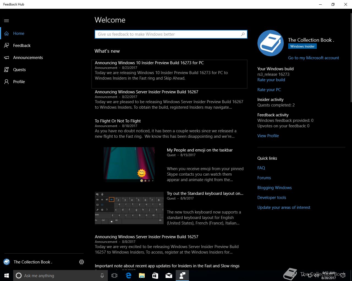Open Microsoft Store from taskbar
This screenshot has width=352, height=281.
(x=155, y=276)
